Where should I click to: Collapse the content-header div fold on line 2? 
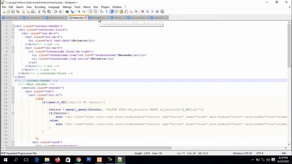tap(13, 26)
